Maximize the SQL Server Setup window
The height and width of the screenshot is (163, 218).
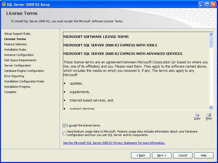[207, 5]
